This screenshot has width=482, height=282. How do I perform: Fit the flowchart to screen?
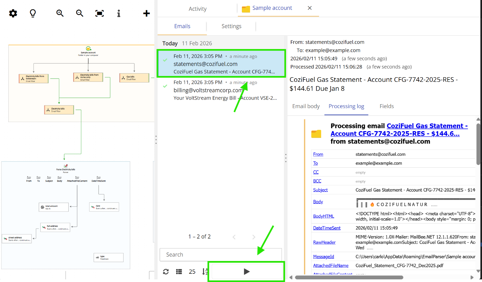tap(99, 13)
